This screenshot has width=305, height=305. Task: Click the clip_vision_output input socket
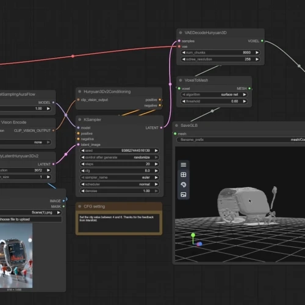point(78,99)
